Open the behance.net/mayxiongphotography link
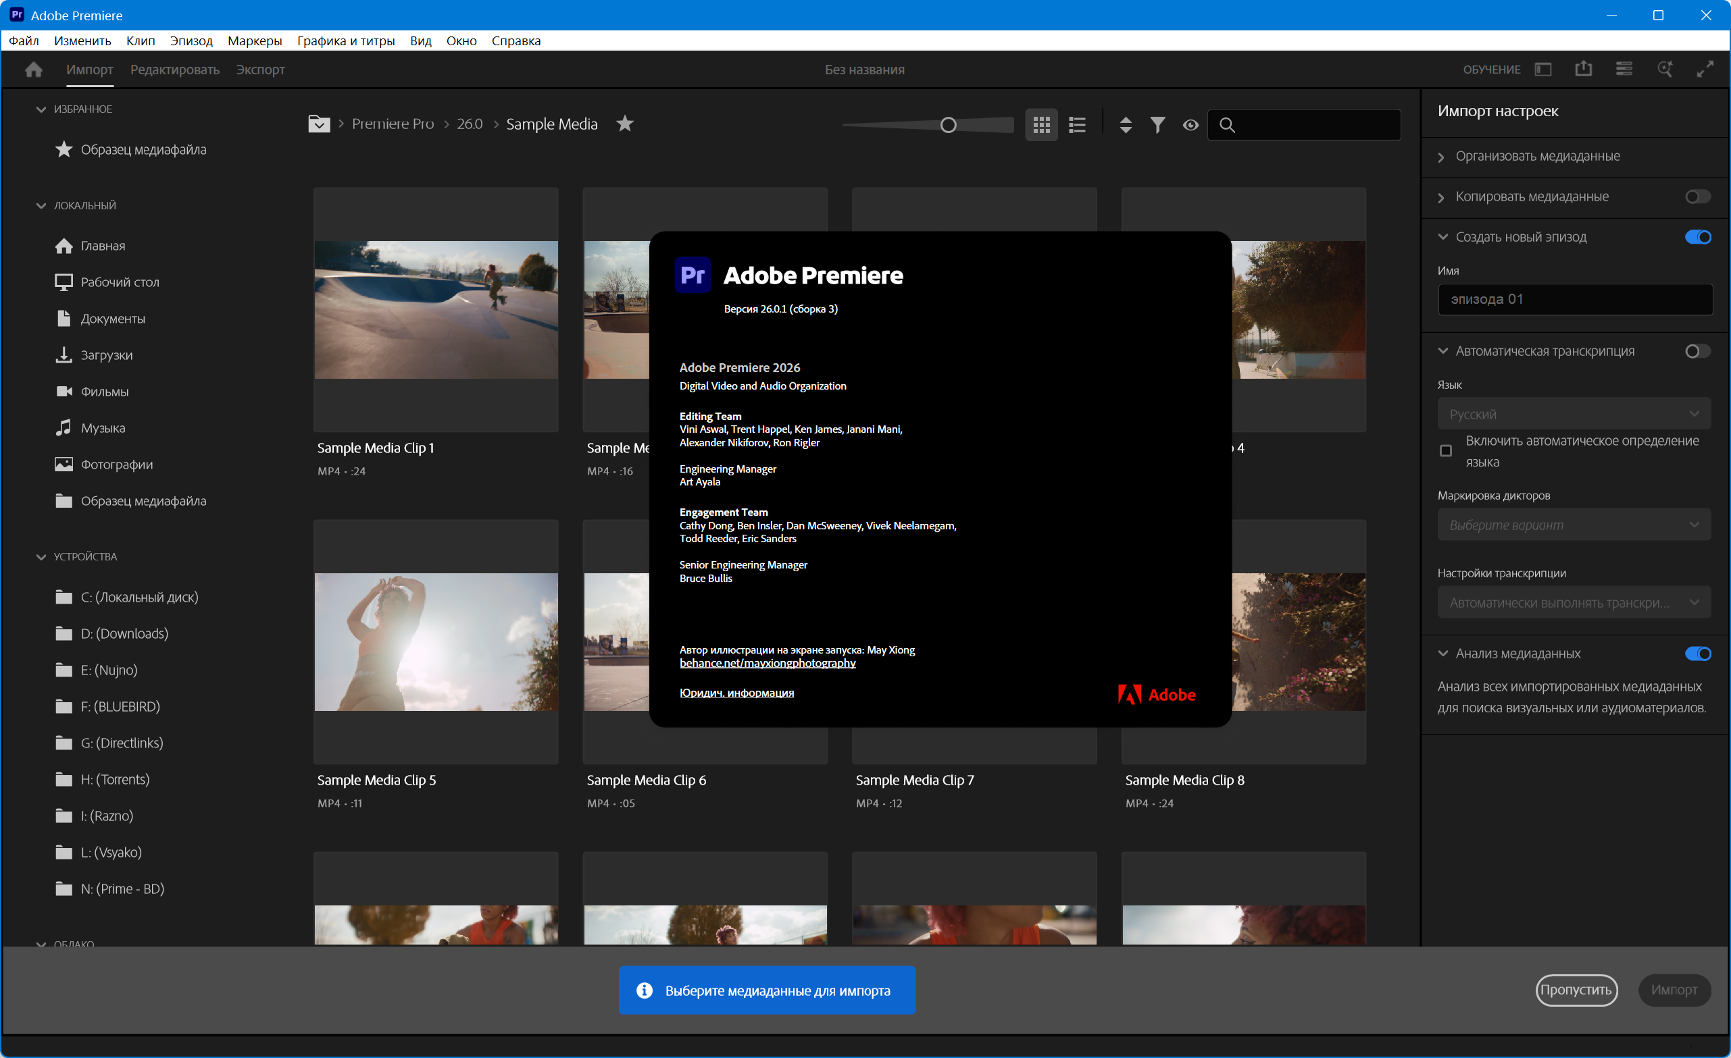 767,663
